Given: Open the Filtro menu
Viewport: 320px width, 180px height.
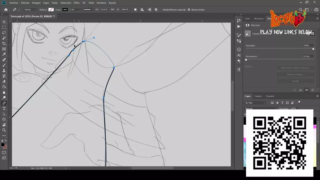Looking at the screenshot, I should click(76, 3).
